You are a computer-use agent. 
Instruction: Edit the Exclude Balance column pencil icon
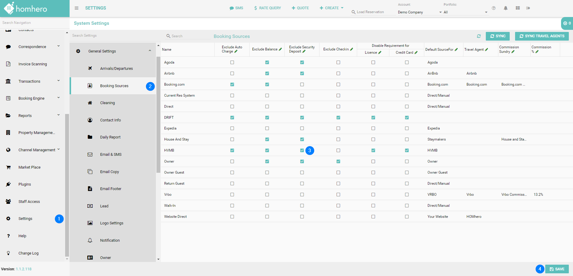(x=280, y=49)
